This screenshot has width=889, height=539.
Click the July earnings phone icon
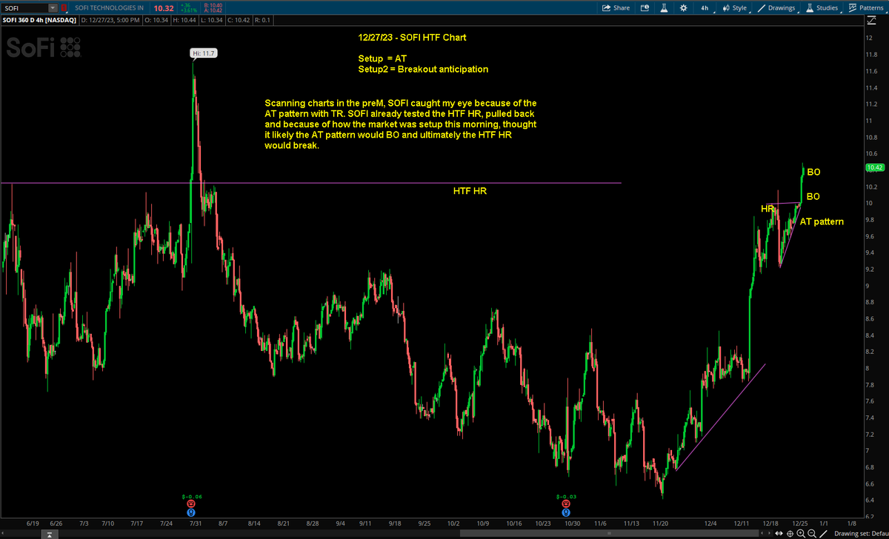coord(192,503)
